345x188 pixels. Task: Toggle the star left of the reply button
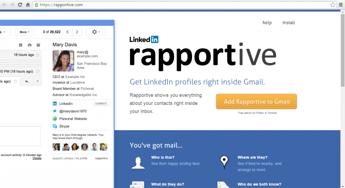pyautogui.click(x=15, y=81)
